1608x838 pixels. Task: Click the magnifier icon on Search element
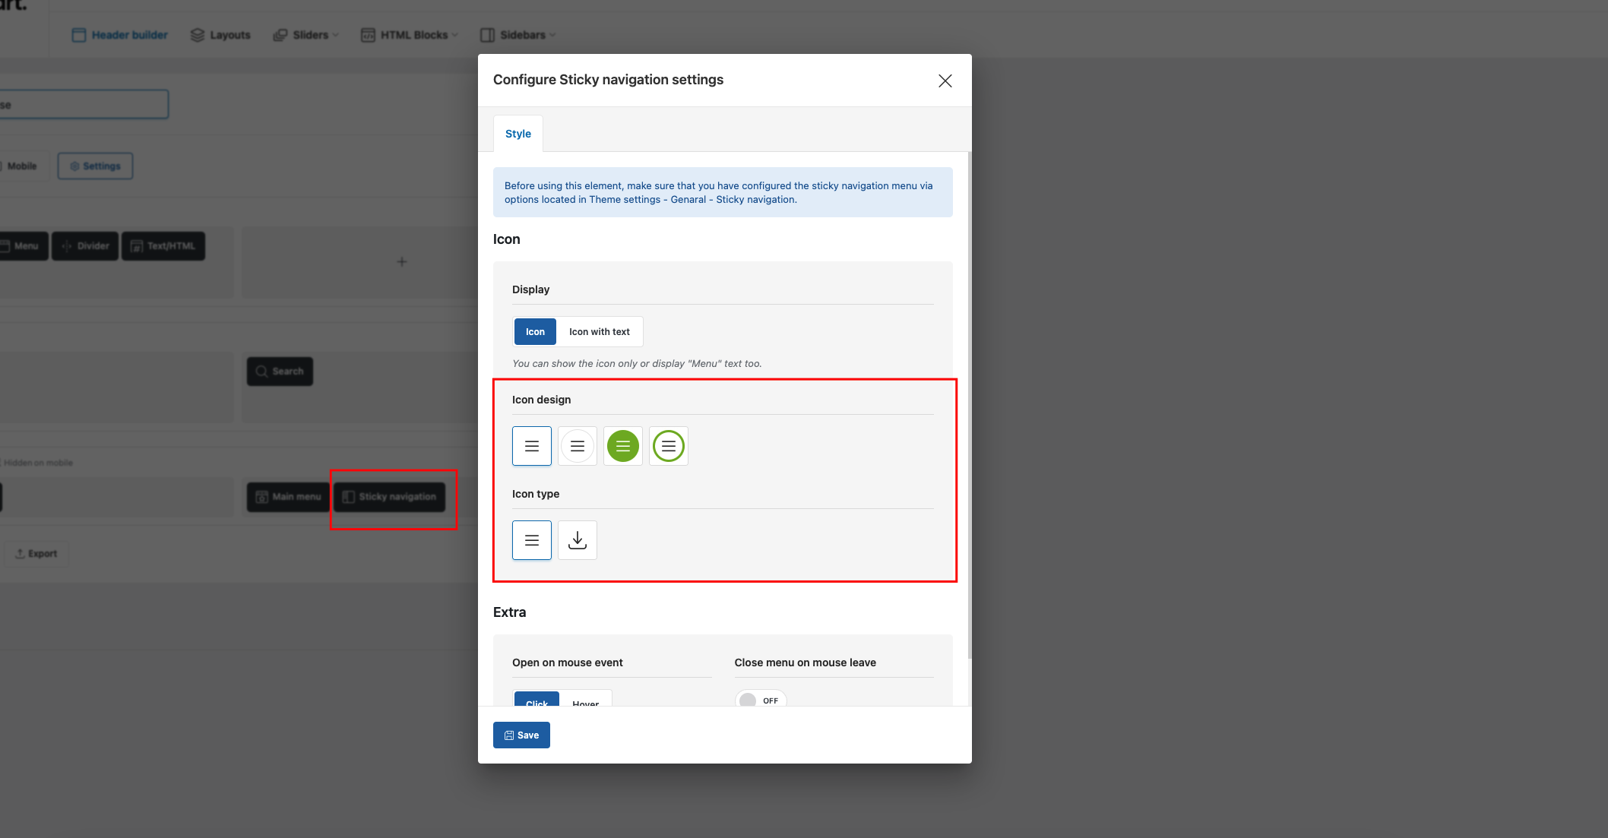[261, 372]
